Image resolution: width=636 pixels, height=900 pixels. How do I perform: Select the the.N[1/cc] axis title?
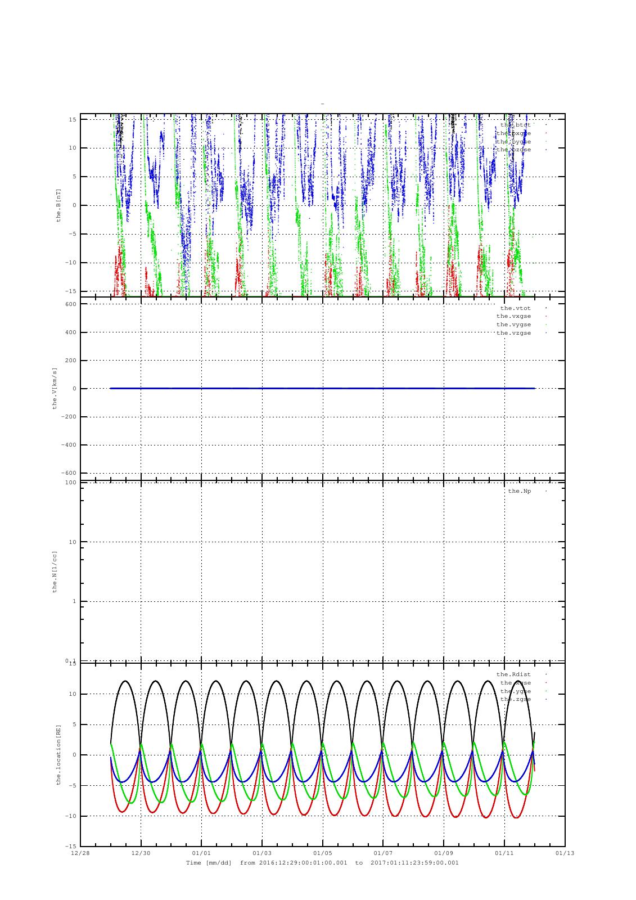(x=55, y=571)
